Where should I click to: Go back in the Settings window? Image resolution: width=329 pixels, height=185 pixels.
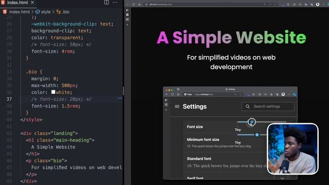pyautogui.click(x=167, y=95)
